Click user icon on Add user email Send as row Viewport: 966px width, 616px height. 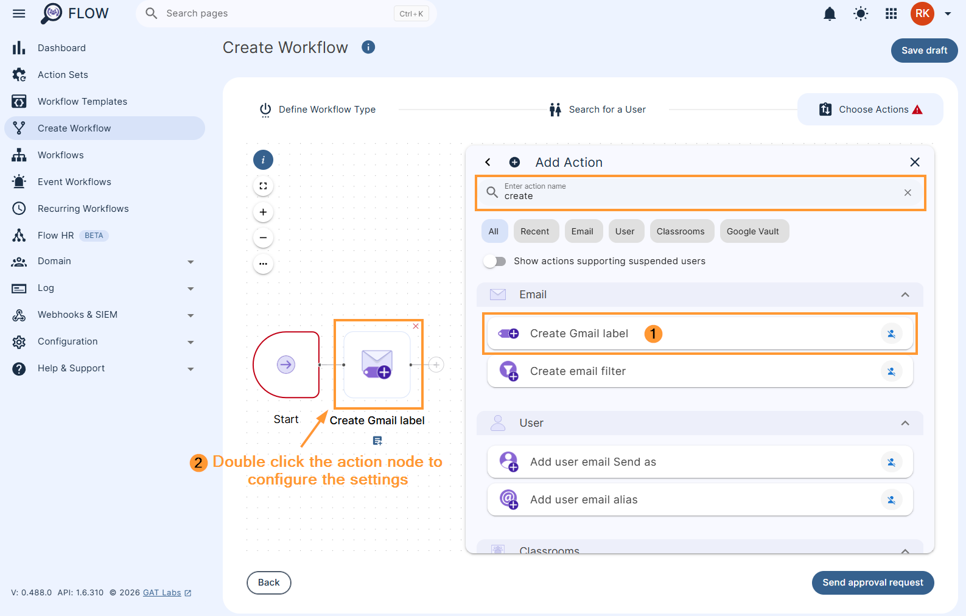coord(891,462)
